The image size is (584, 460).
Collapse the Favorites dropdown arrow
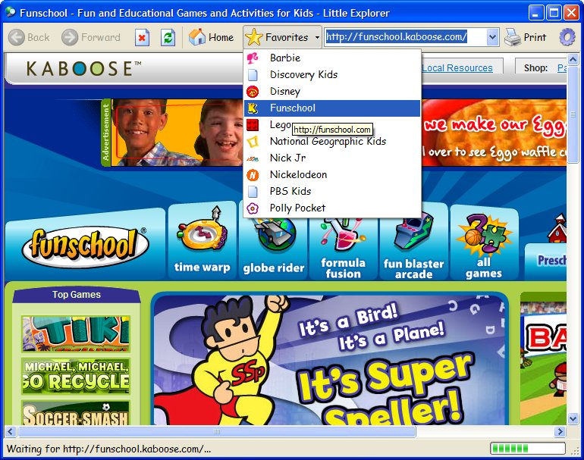pyautogui.click(x=317, y=37)
